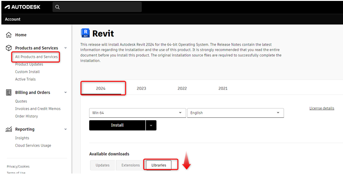The image size is (343, 179).
Task: Click the Billing and Orders heading
Action: (x=33, y=92)
